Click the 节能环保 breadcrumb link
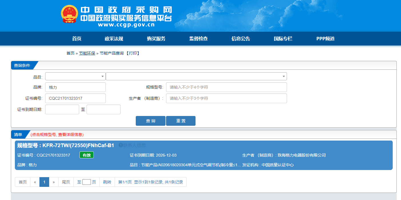The width and height of the screenshot is (401, 200). pyautogui.click(x=87, y=53)
